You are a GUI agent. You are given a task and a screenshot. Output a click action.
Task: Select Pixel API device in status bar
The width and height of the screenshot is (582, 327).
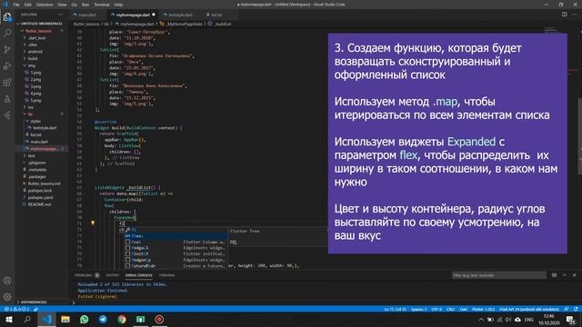[x=529, y=309]
